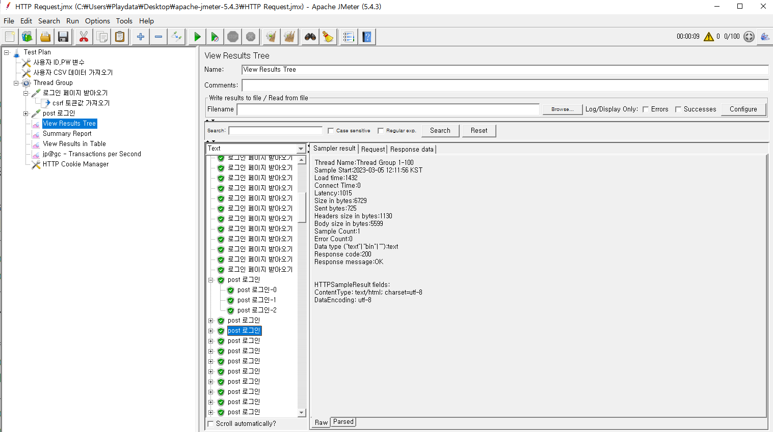Select result post 로그인-2

click(257, 310)
